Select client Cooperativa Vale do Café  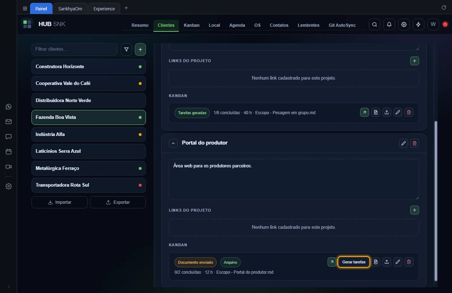[x=89, y=84]
